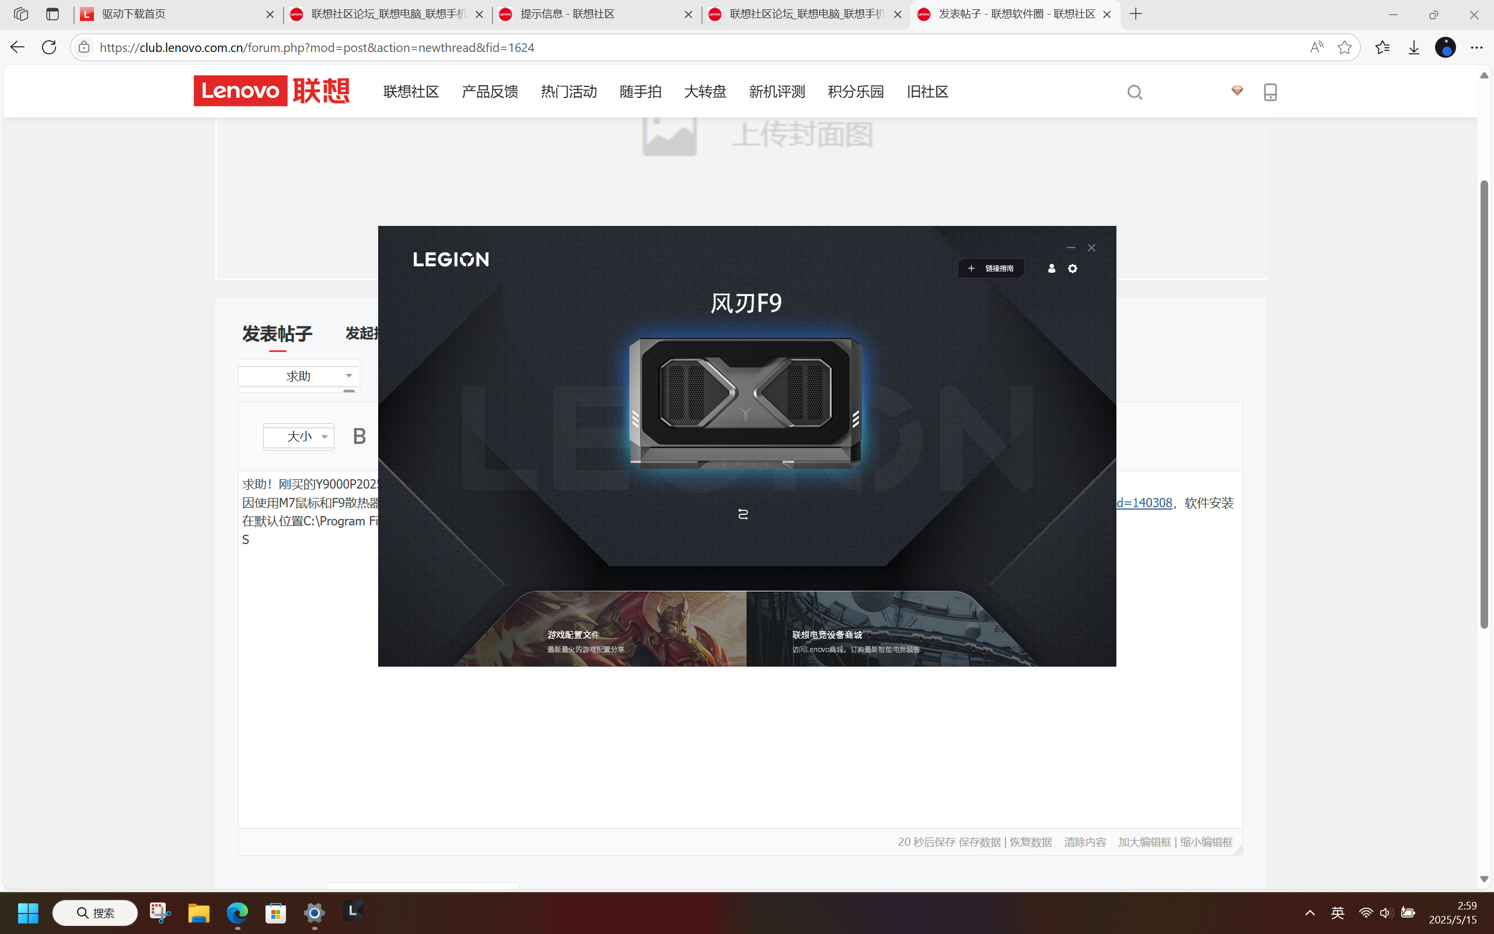Open Legion settings gear icon

click(1072, 268)
